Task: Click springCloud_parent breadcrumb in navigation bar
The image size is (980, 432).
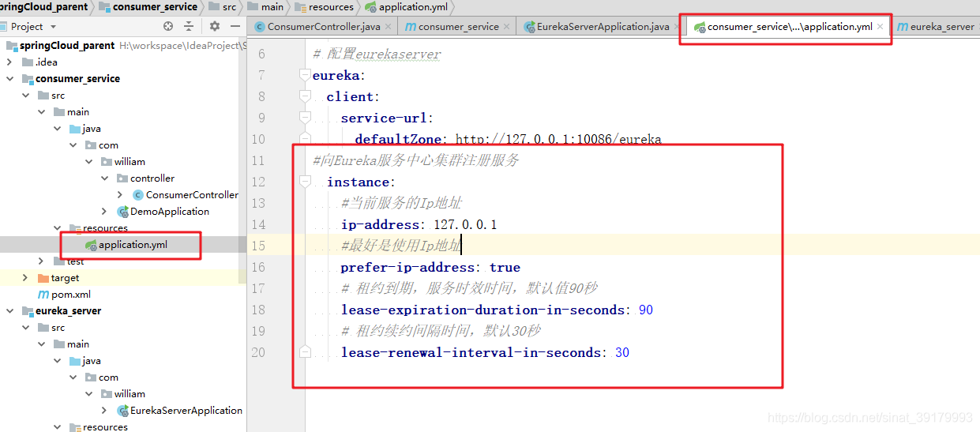Action: (x=44, y=7)
